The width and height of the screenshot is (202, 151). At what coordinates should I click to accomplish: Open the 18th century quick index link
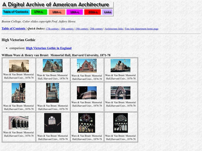pos(67,29)
